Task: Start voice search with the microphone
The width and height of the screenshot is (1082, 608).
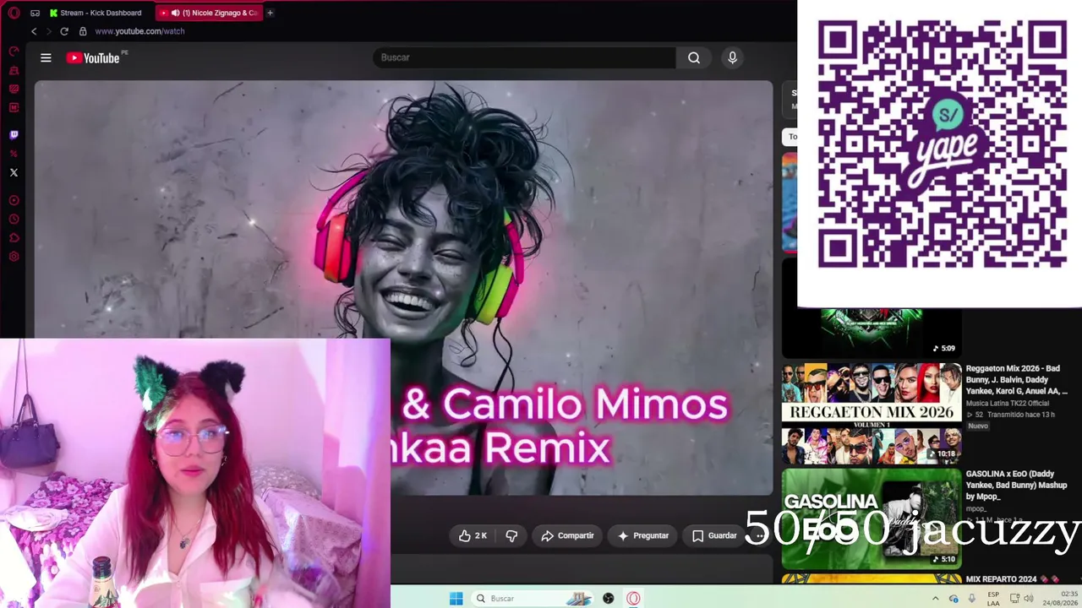Action: [x=732, y=57]
